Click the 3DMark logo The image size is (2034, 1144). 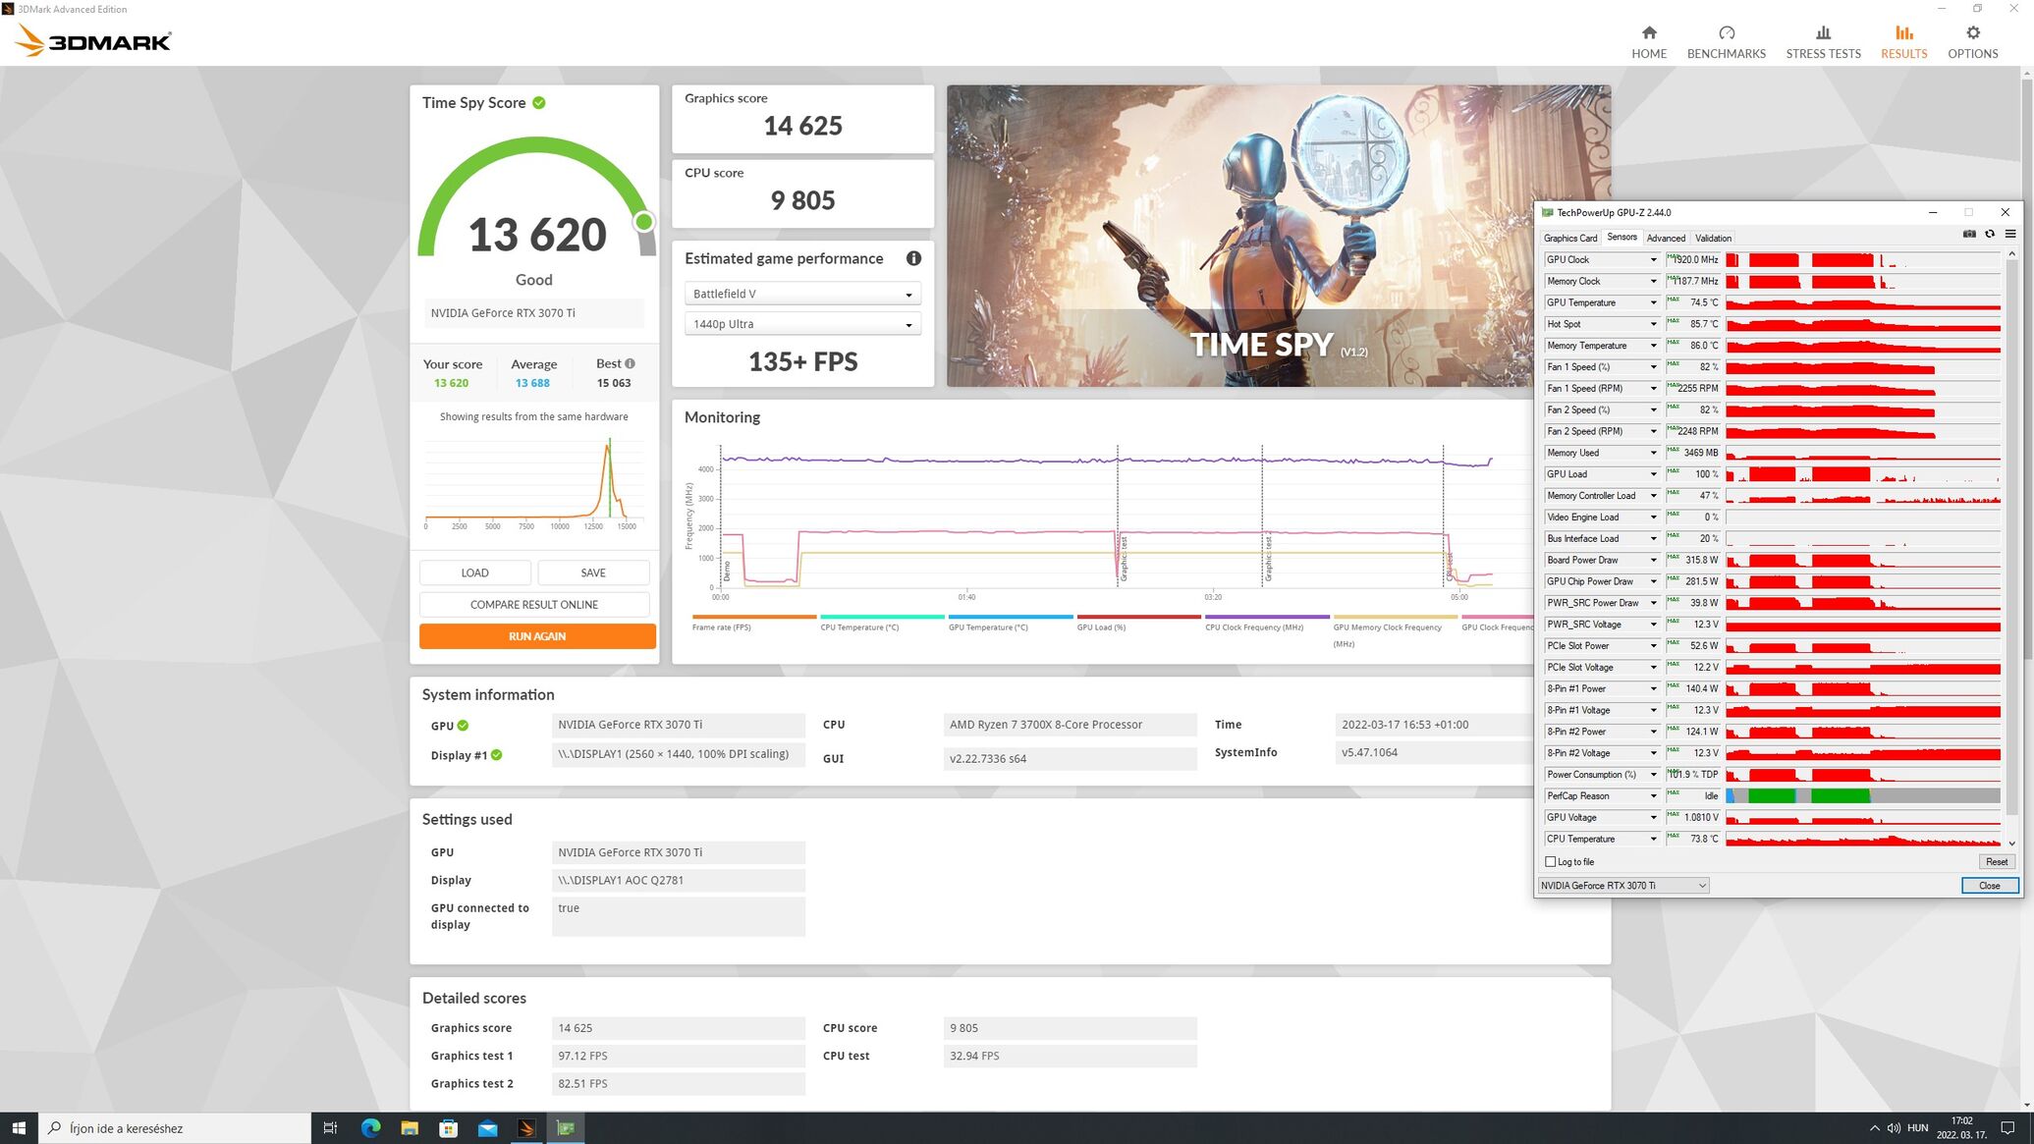(94, 41)
